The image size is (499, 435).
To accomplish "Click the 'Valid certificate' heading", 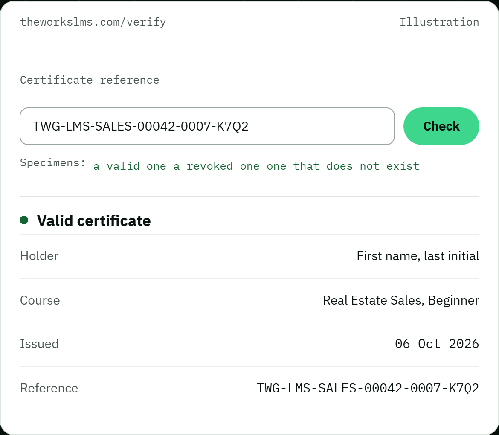I will pos(94,220).
